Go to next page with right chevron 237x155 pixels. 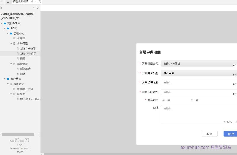pyautogui.click(x=38, y=8)
